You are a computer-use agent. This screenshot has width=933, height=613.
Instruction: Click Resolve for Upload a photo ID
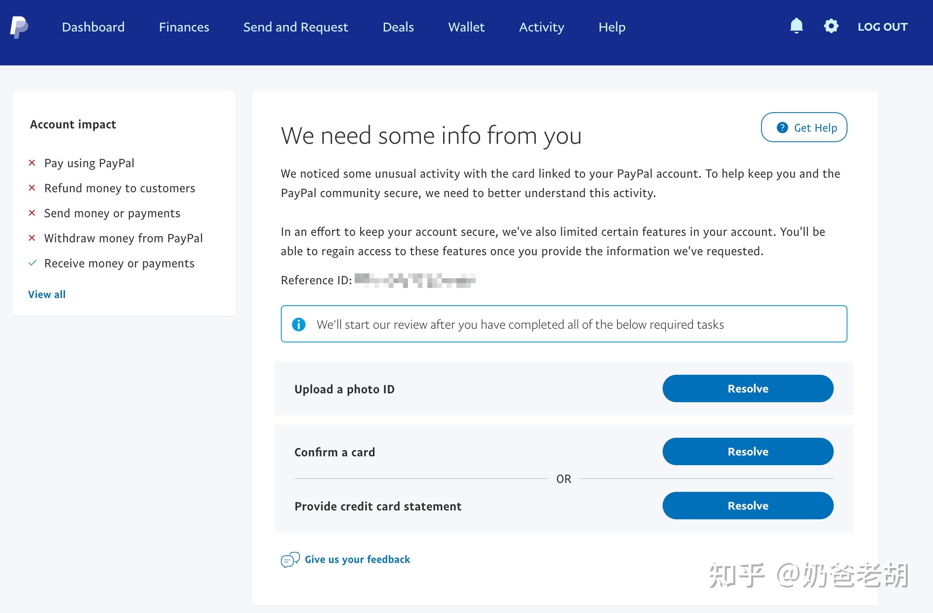point(747,388)
